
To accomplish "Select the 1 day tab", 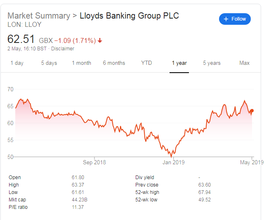I will click(x=17, y=63).
